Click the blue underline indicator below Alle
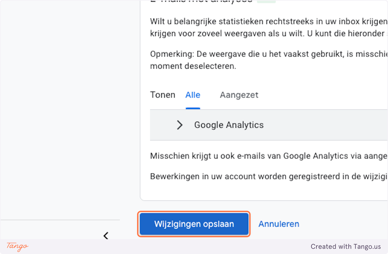 point(193,109)
